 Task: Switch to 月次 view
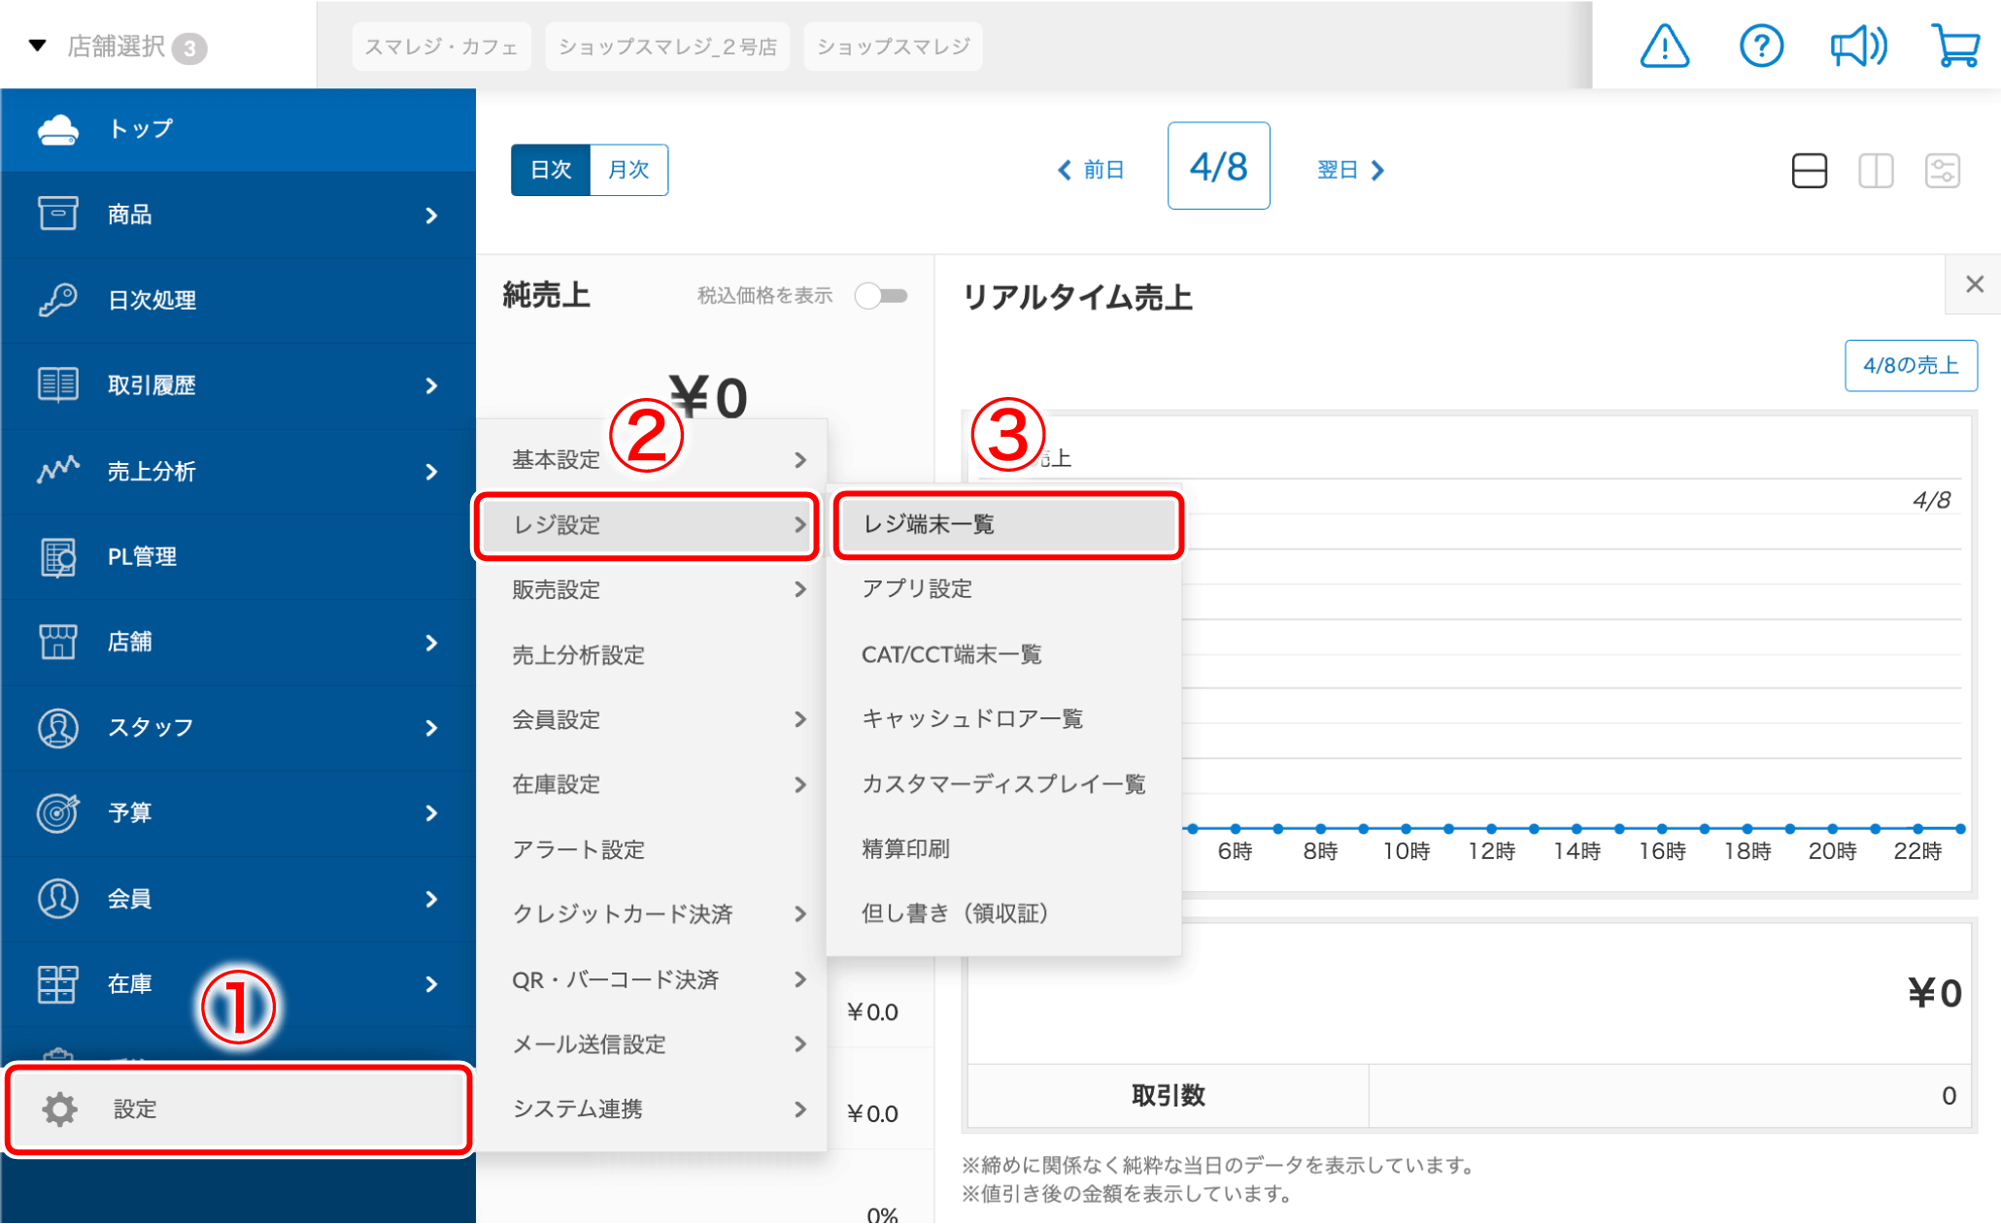(628, 170)
